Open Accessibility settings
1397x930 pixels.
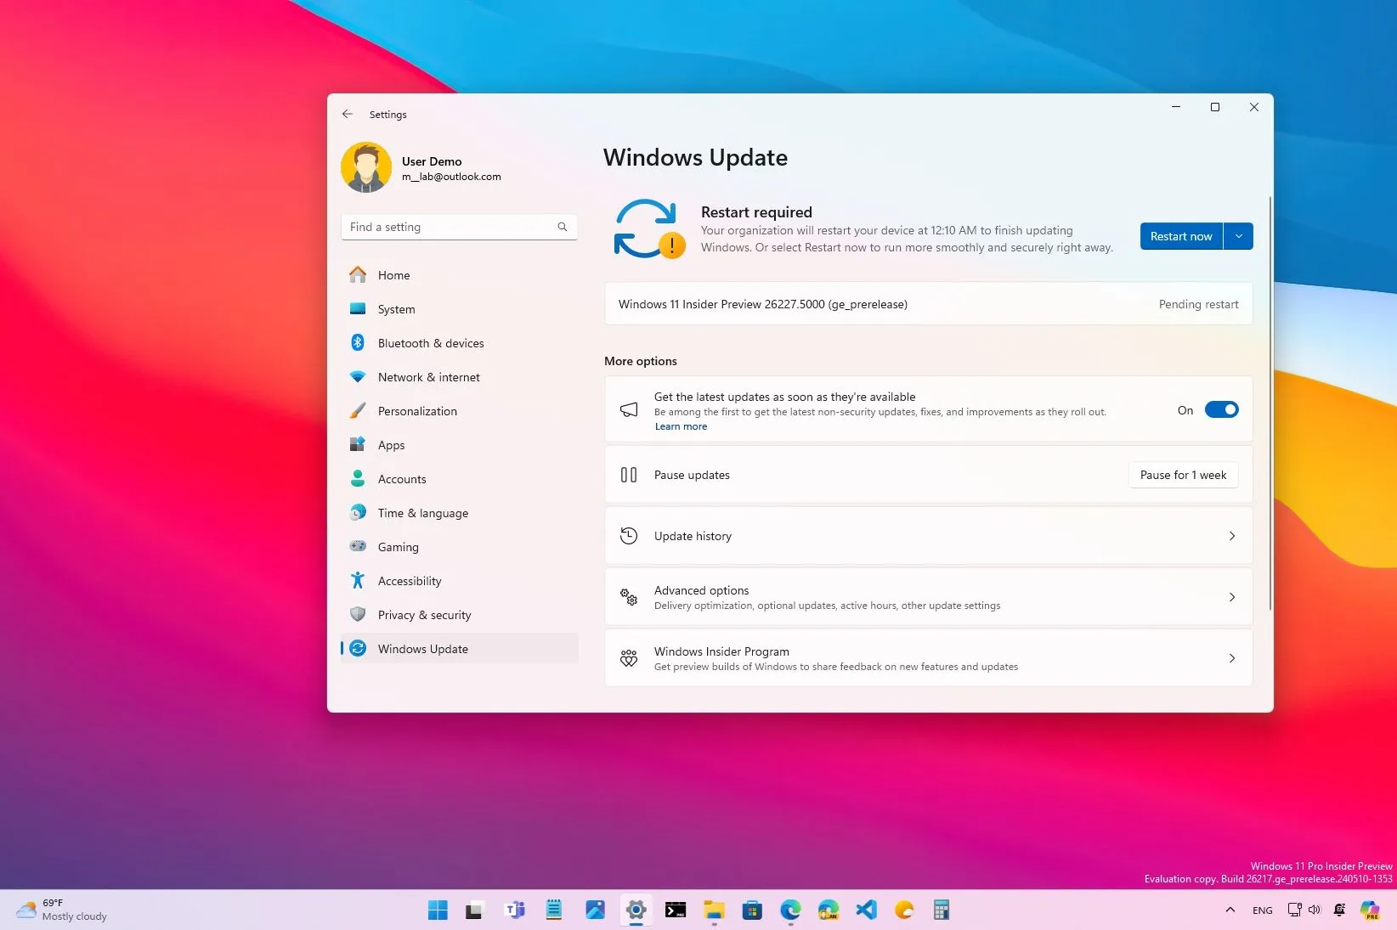coord(410,581)
